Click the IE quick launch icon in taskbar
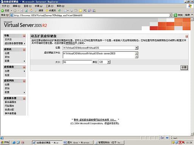This screenshot has width=194, height=145. pos(14,142)
